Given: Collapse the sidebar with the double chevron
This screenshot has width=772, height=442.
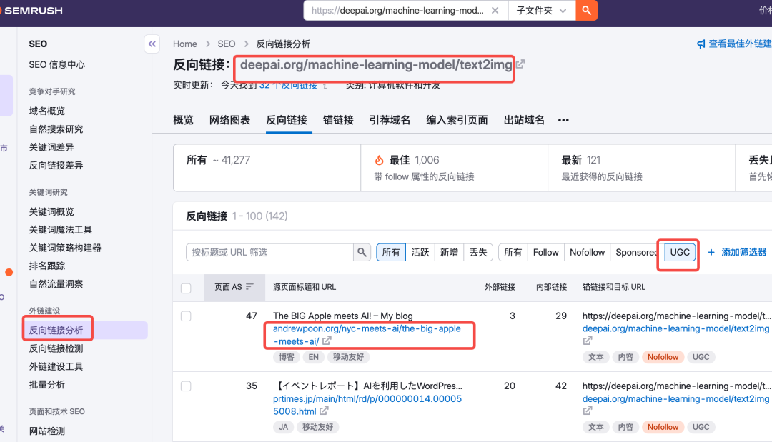Looking at the screenshot, I should coord(152,44).
